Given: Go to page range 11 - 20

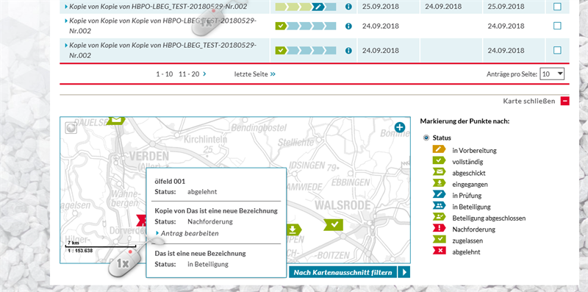Looking at the screenshot, I should click(189, 74).
